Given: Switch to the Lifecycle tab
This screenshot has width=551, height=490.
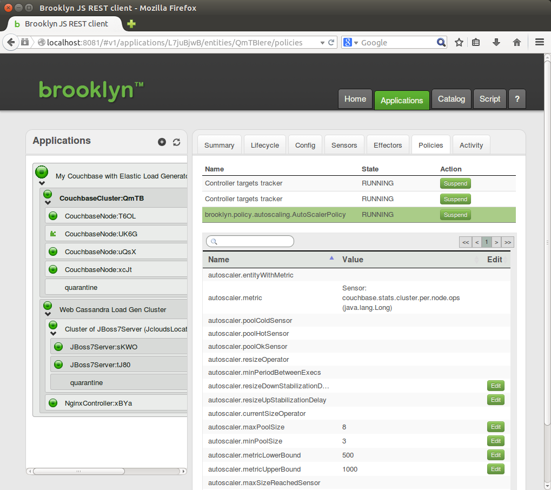Looking at the screenshot, I should point(265,145).
